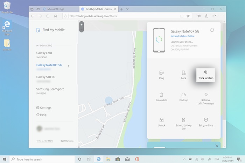This screenshot has width=245, height=163.
Task: Show tabs you've set aside
Action: click(32, 9)
